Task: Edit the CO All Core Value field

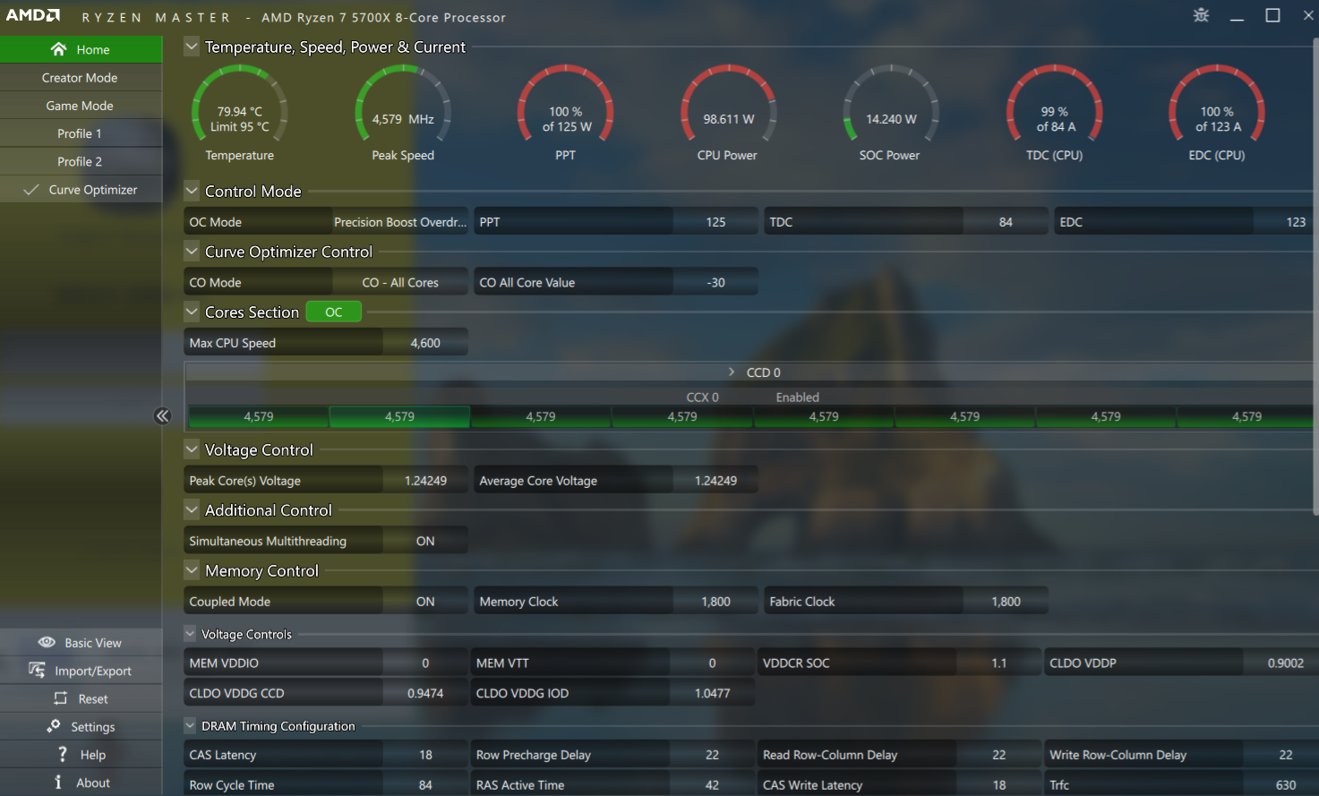Action: tap(715, 282)
